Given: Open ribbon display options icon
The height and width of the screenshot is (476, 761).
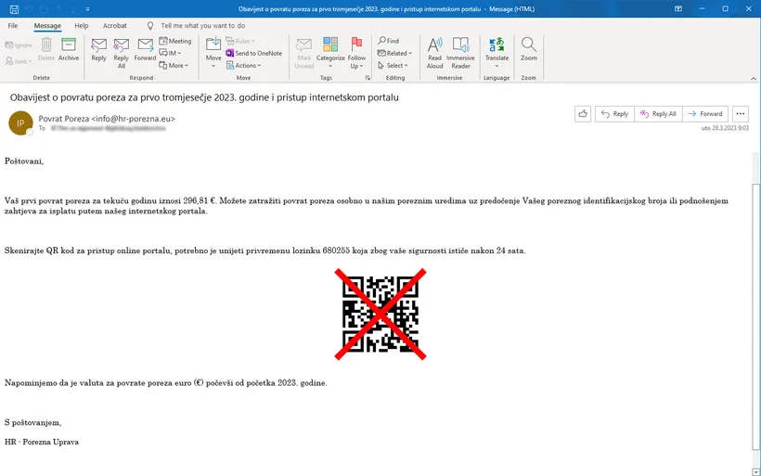Looking at the screenshot, I should [x=678, y=8].
